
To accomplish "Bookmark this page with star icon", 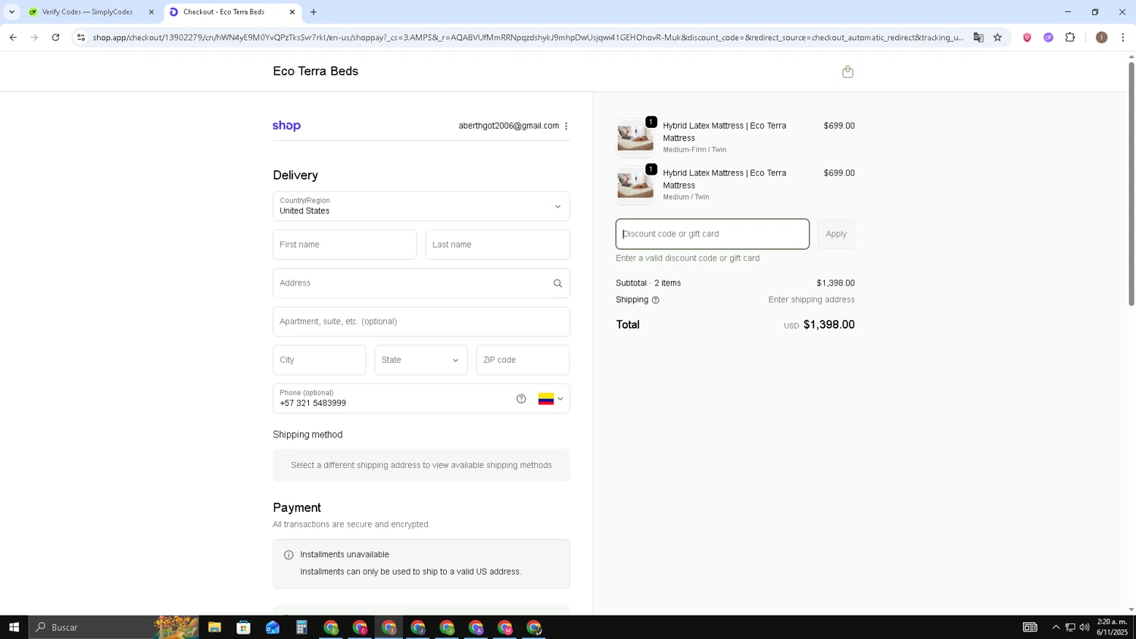I will [x=997, y=37].
